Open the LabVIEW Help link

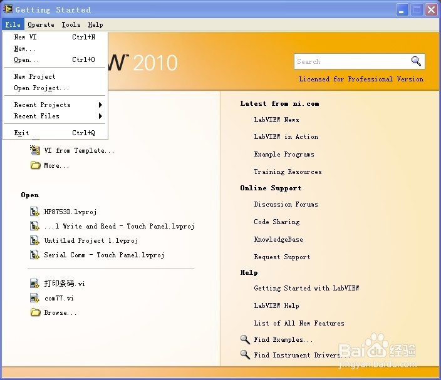click(x=276, y=306)
